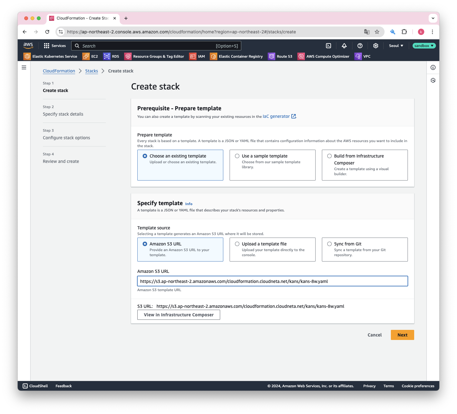Go to Step 4 Review and create
Screen dimensions: 457x414
pyautogui.click(x=61, y=161)
